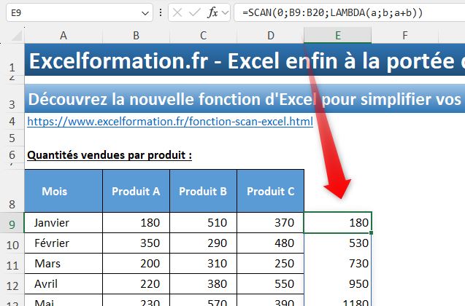Click the Produit A header cell

(136, 192)
